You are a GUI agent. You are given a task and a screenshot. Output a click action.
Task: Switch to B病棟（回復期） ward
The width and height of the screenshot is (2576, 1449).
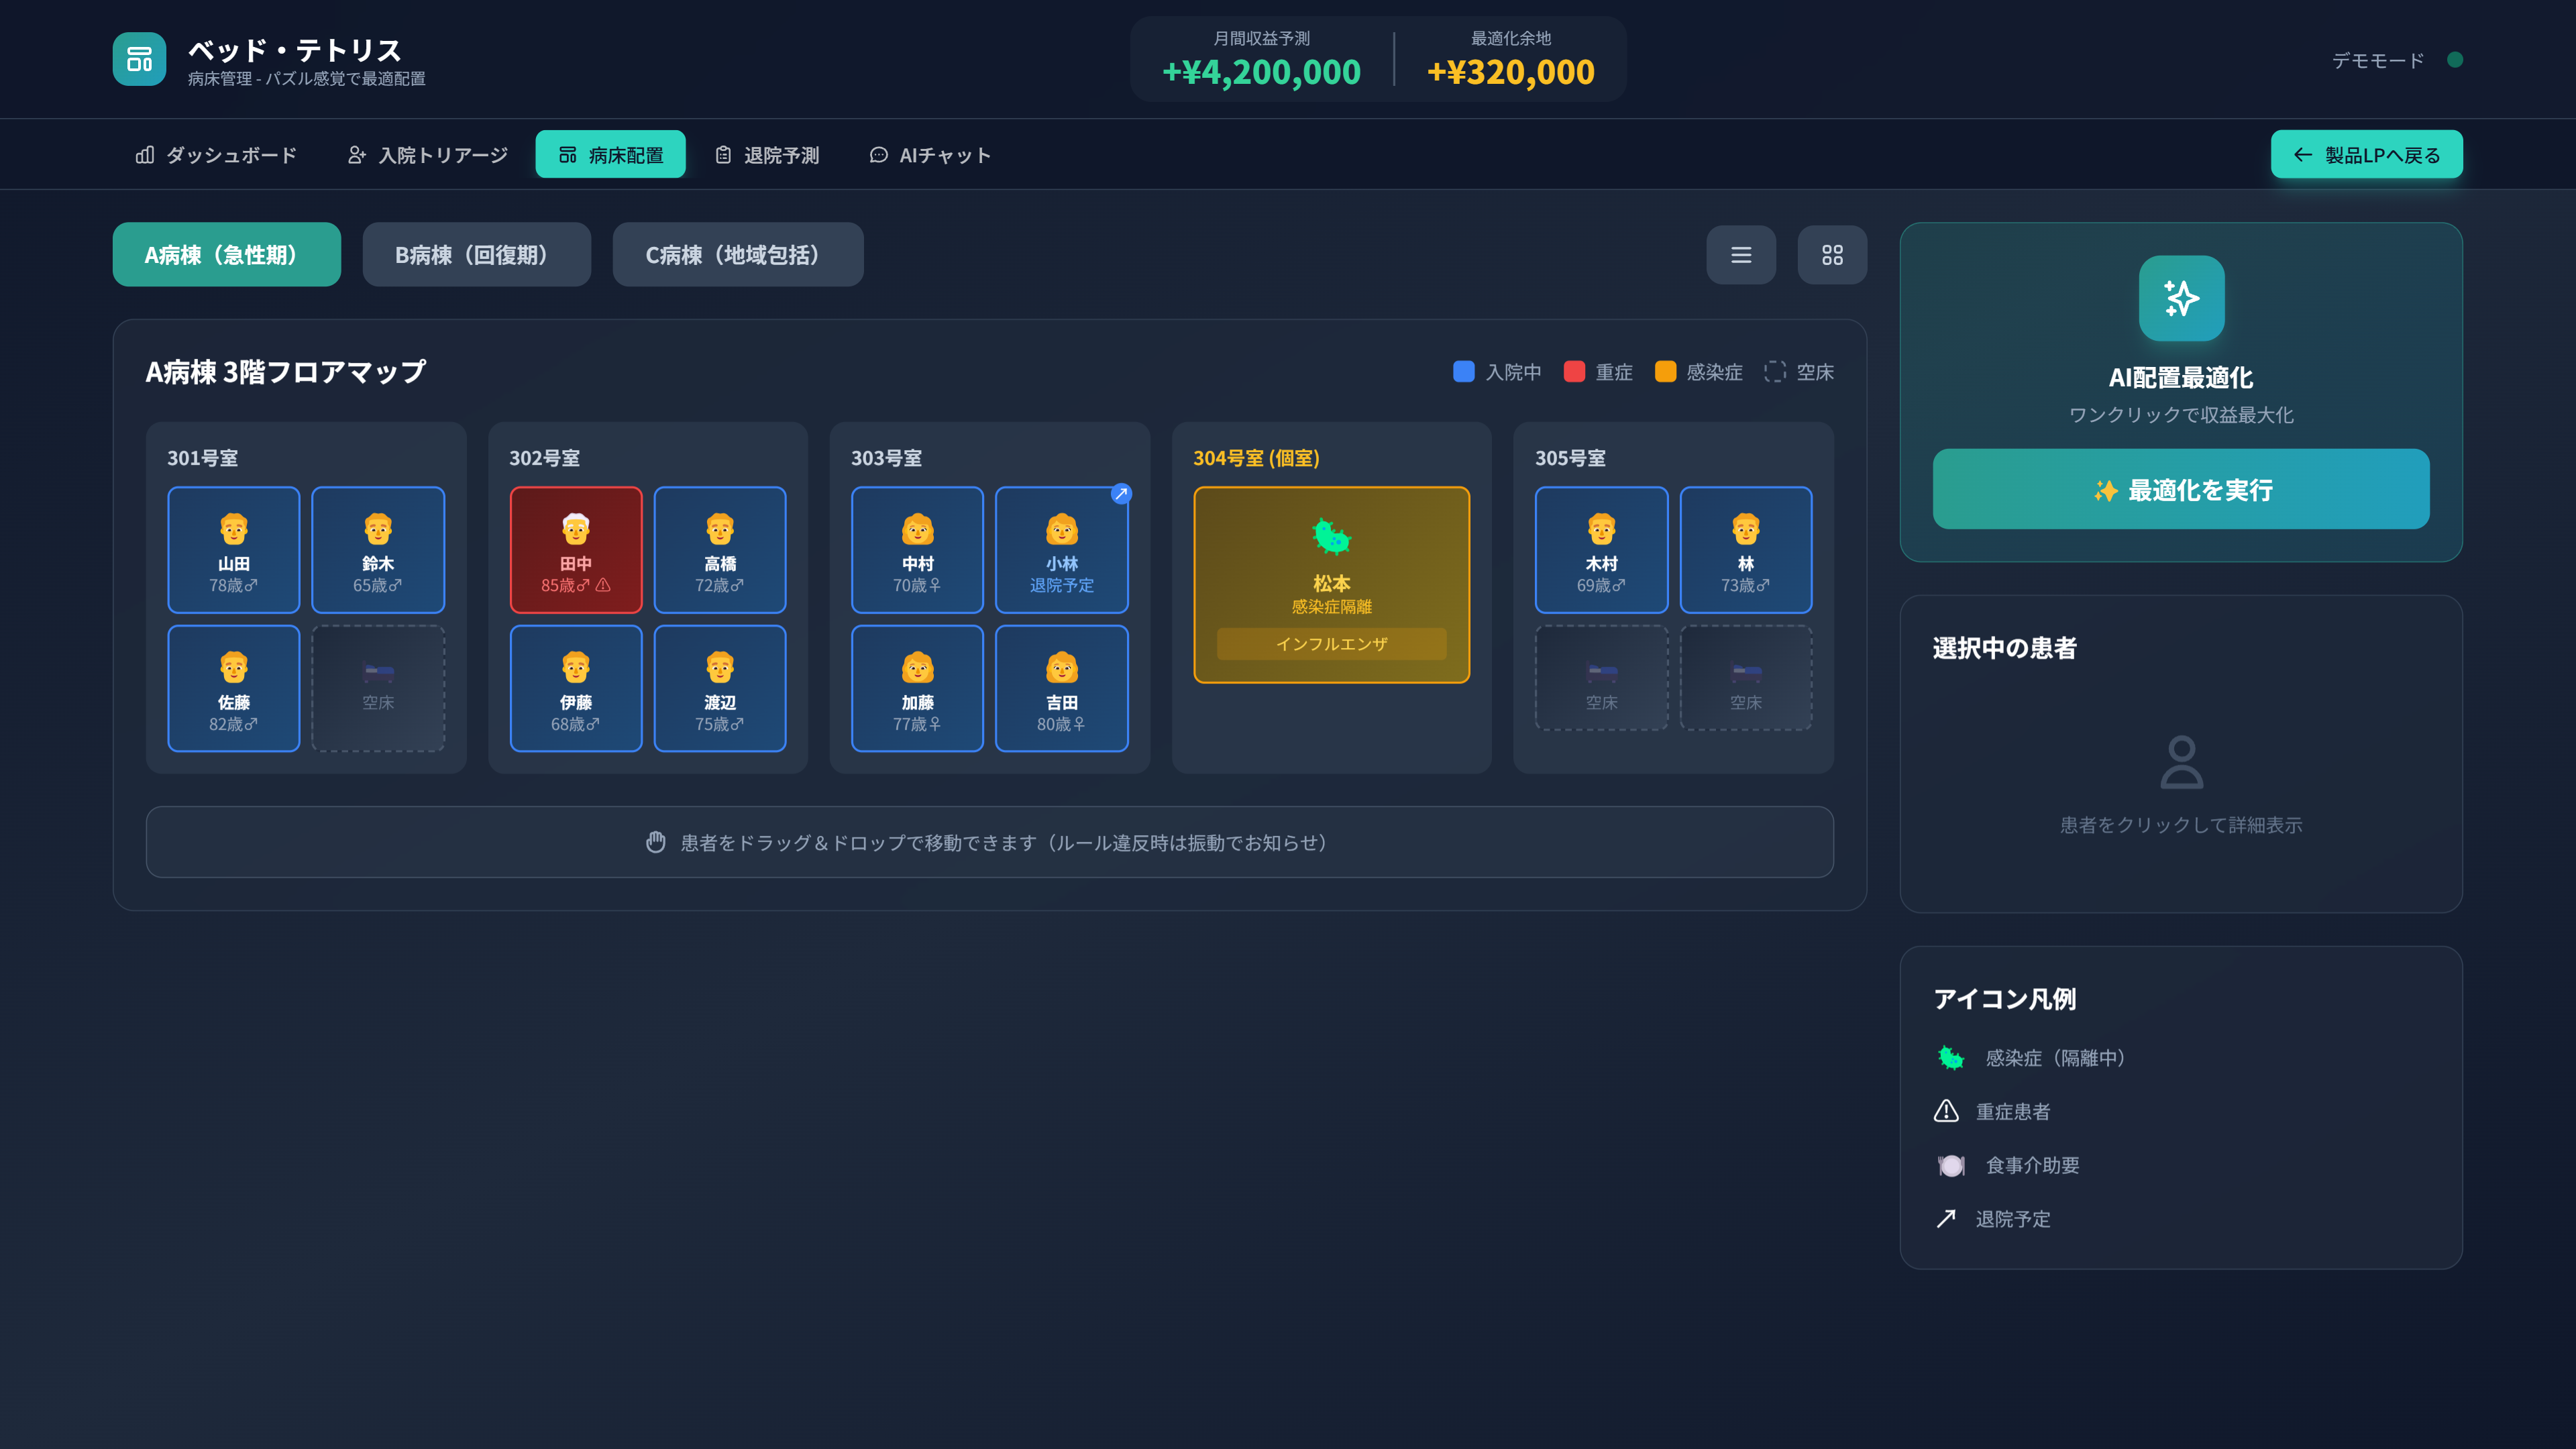pyautogui.click(x=476, y=255)
